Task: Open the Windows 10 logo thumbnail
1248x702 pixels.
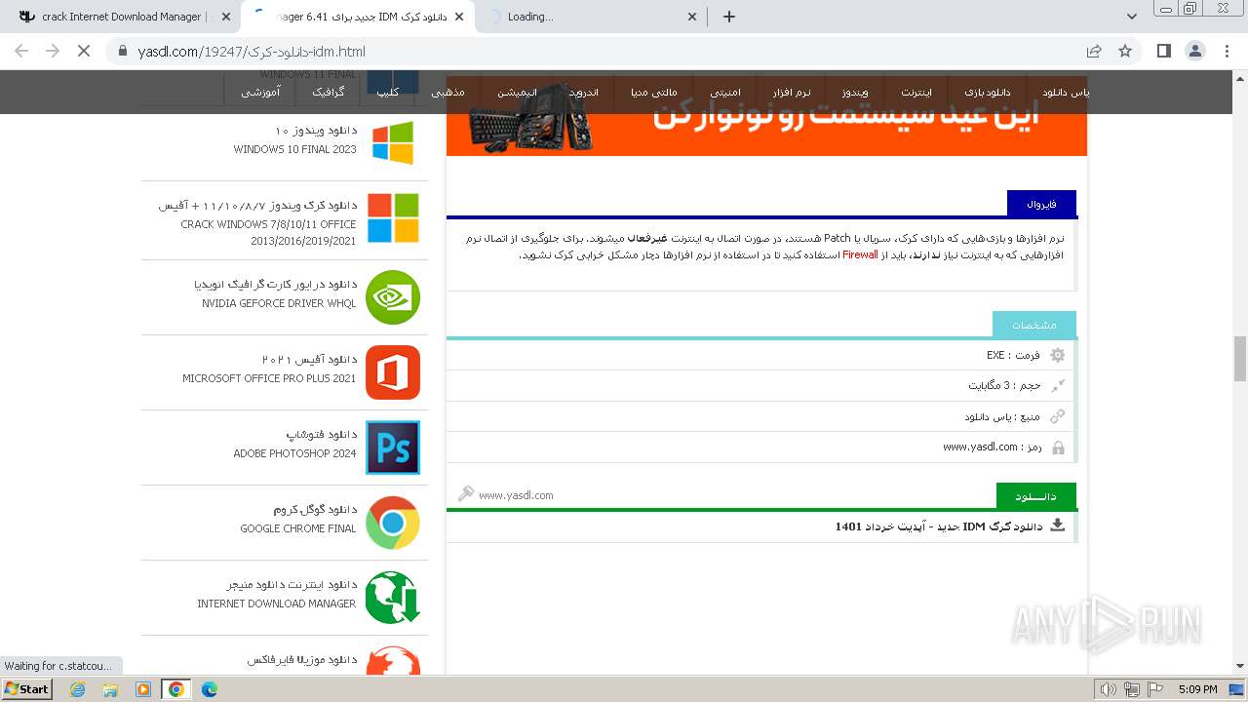Action: click(393, 142)
